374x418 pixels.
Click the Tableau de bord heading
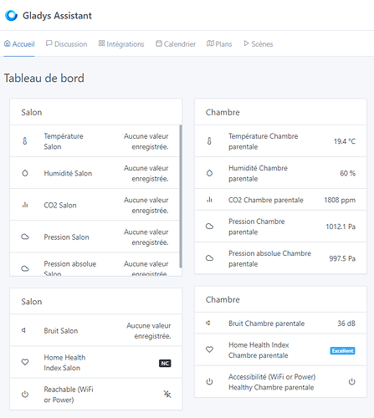[x=44, y=78]
